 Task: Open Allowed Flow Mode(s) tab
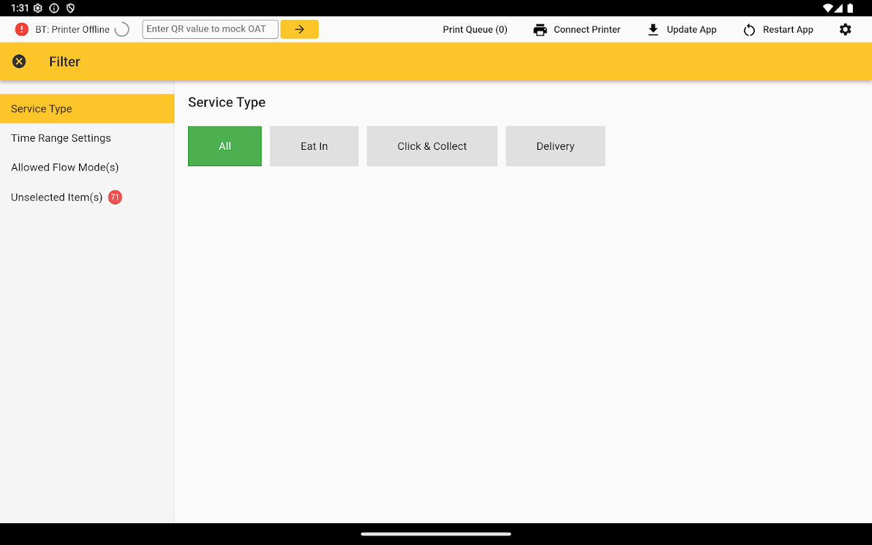pyautogui.click(x=87, y=167)
